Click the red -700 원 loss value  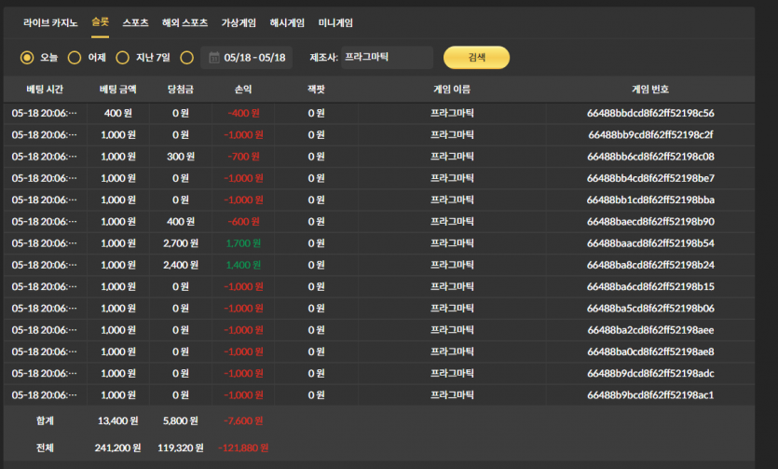pos(243,157)
